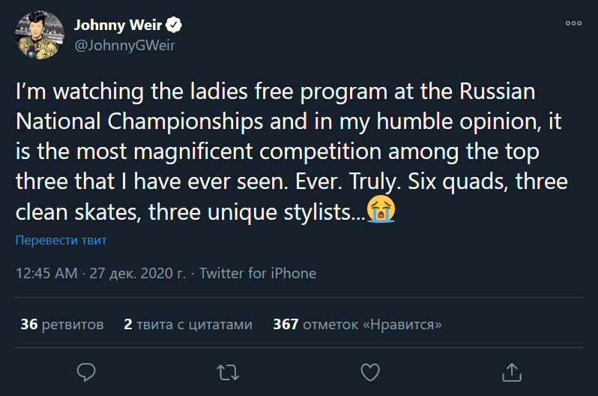598x396 pixels.
Task: Click the 12:45 AM timestamp link
Action: [x=46, y=273]
